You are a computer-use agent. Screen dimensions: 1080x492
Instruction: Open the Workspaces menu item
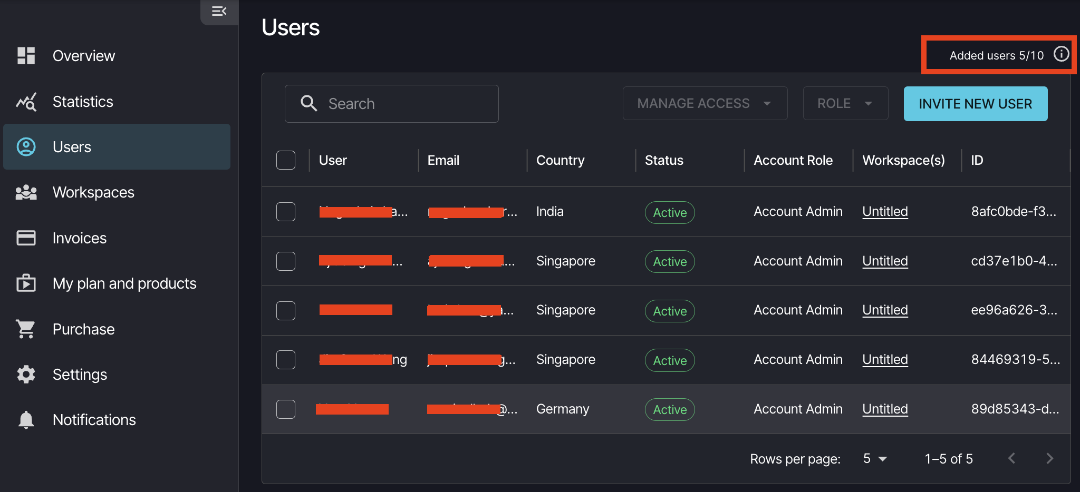[x=117, y=192]
